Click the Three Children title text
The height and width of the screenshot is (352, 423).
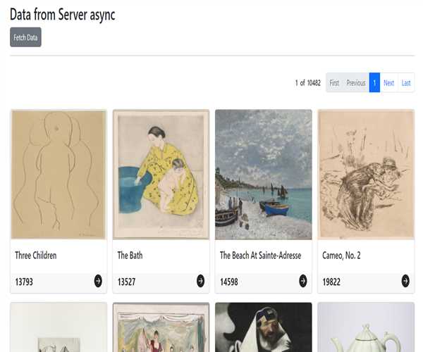tap(36, 256)
